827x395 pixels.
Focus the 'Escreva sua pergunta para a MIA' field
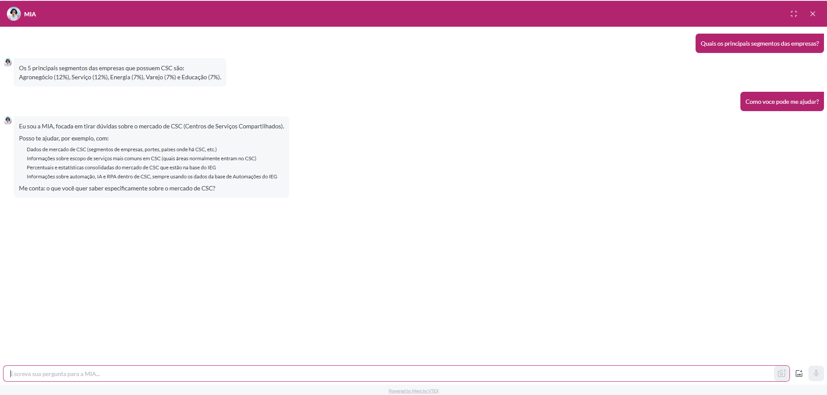tap(388, 373)
